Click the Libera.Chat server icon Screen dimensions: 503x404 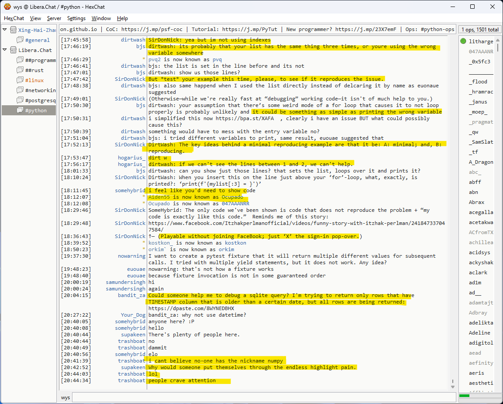pyautogui.click(x=13, y=50)
